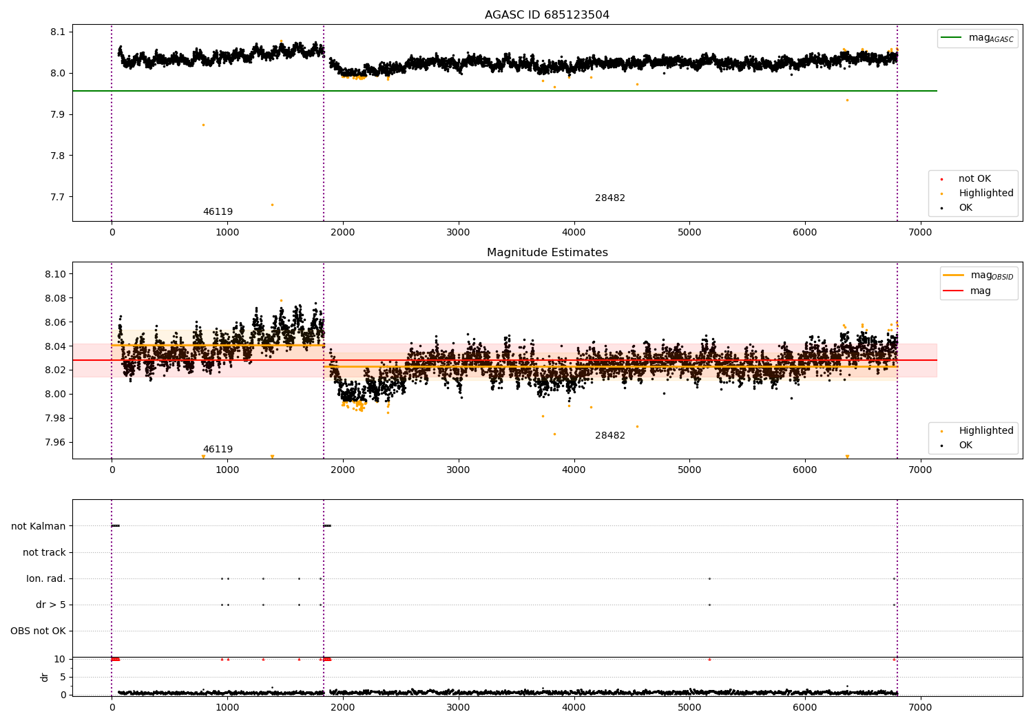Image resolution: width=1033 pixels, height=723 pixels.
Task: Click the 7.96 y-axis tick of the middle plot
Action: tap(55, 442)
